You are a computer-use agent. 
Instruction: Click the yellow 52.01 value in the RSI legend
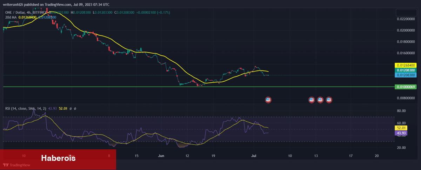(x=63, y=109)
